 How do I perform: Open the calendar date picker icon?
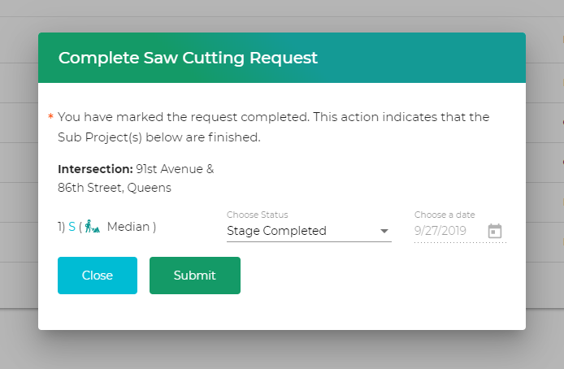point(495,231)
